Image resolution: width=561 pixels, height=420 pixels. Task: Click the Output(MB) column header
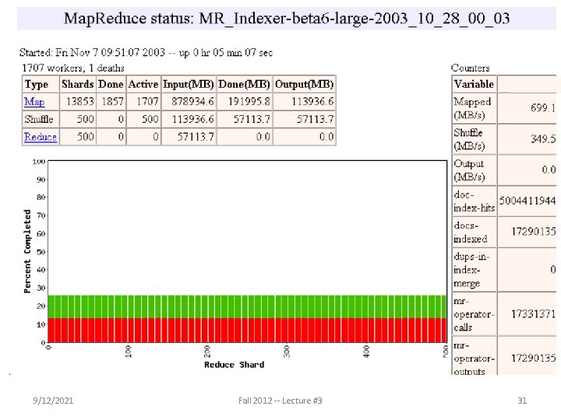(304, 84)
